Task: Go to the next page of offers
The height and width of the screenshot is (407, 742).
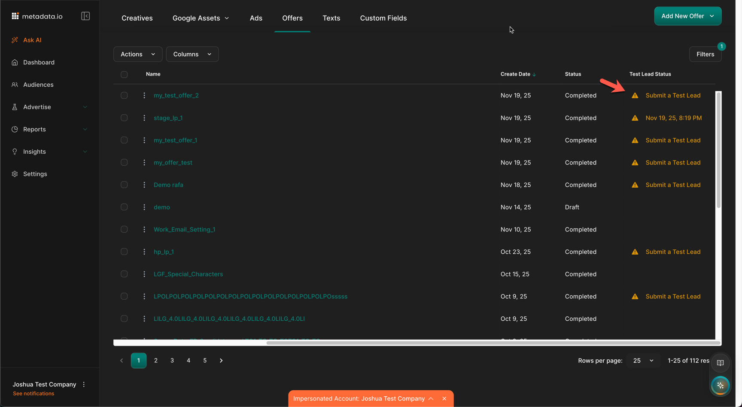Action: [x=221, y=361]
